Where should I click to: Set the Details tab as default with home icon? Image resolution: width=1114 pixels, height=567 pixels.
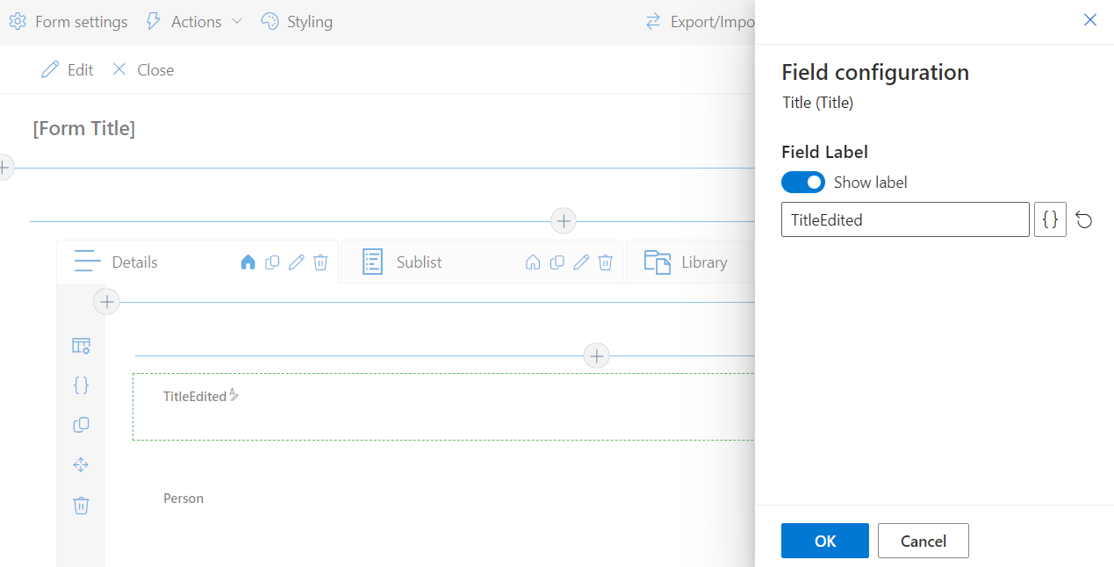248,262
